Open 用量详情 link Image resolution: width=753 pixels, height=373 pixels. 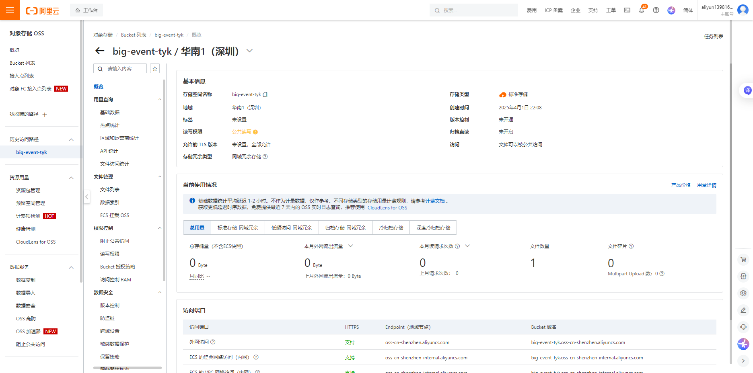tap(707, 185)
